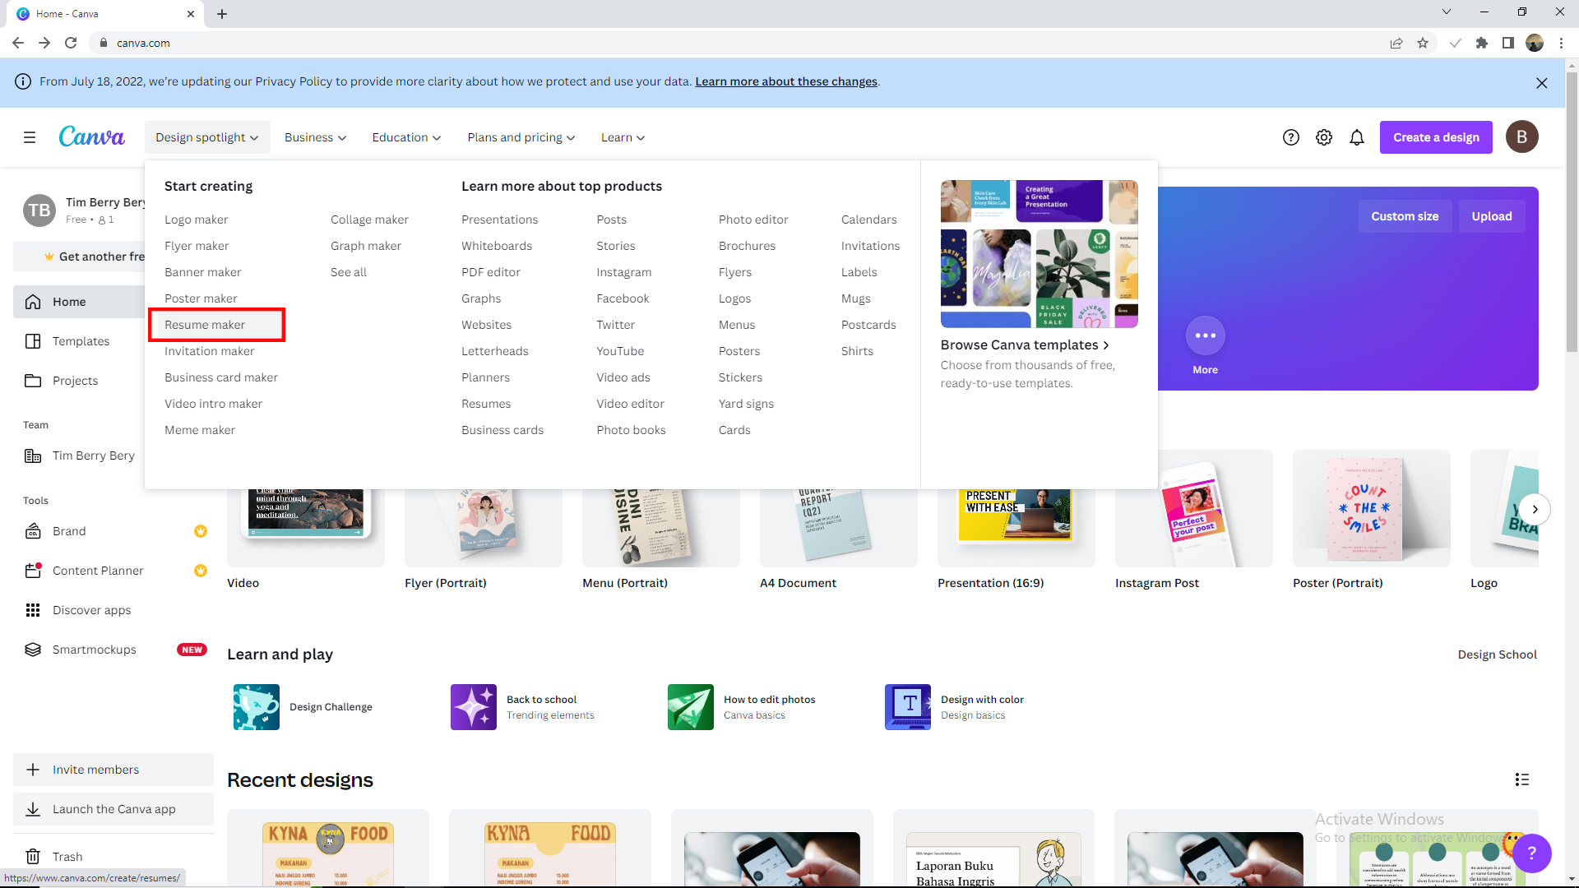The image size is (1579, 888).
Task: Show next design types with arrow
Action: pos(1535,509)
